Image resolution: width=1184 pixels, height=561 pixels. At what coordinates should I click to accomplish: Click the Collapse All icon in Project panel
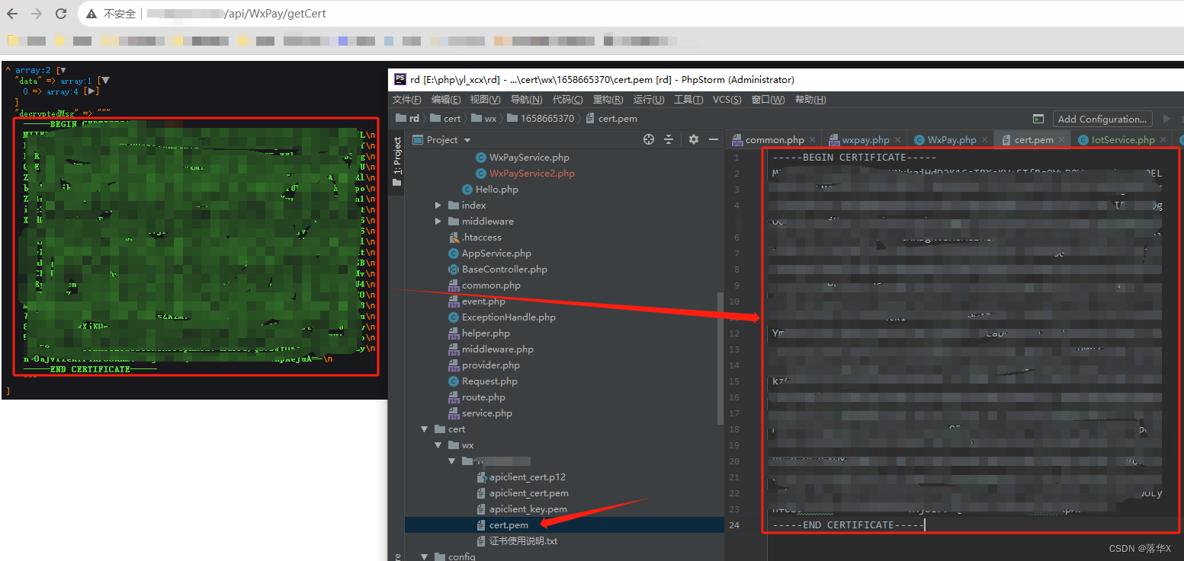(x=669, y=139)
